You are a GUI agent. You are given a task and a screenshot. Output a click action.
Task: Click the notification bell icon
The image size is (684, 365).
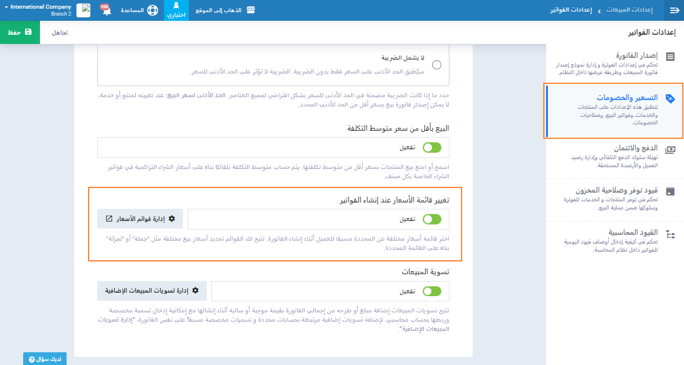pyautogui.click(x=106, y=11)
